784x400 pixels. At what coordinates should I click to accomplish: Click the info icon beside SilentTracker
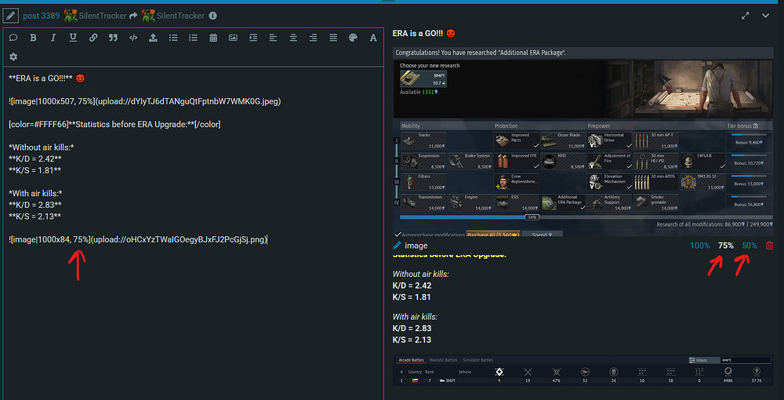coord(213,16)
